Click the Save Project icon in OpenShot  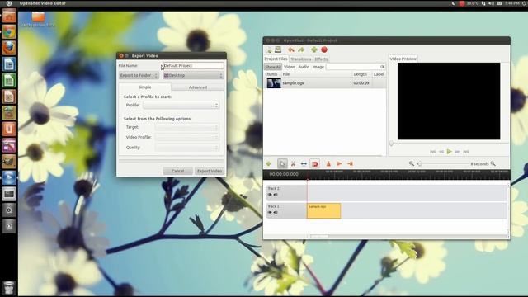coord(278,49)
